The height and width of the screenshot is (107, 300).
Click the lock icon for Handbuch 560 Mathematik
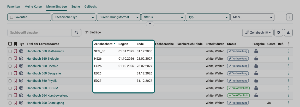pyautogui.click(x=256, y=51)
